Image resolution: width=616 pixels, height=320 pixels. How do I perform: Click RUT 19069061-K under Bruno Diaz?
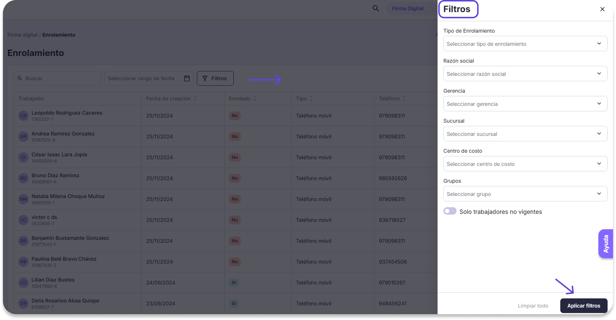click(44, 182)
